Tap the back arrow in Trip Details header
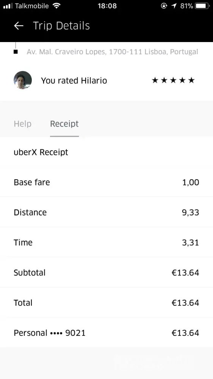This screenshot has width=213, height=379. (19, 26)
